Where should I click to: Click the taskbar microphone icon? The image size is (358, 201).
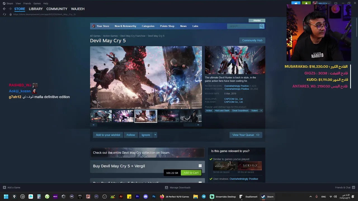pos(317,197)
